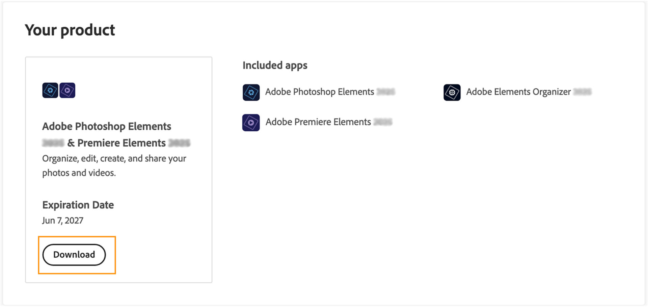Image resolution: width=648 pixels, height=307 pixels.
Task: Click Adobe Elements Organizer icon
Action: coord(452,92)
